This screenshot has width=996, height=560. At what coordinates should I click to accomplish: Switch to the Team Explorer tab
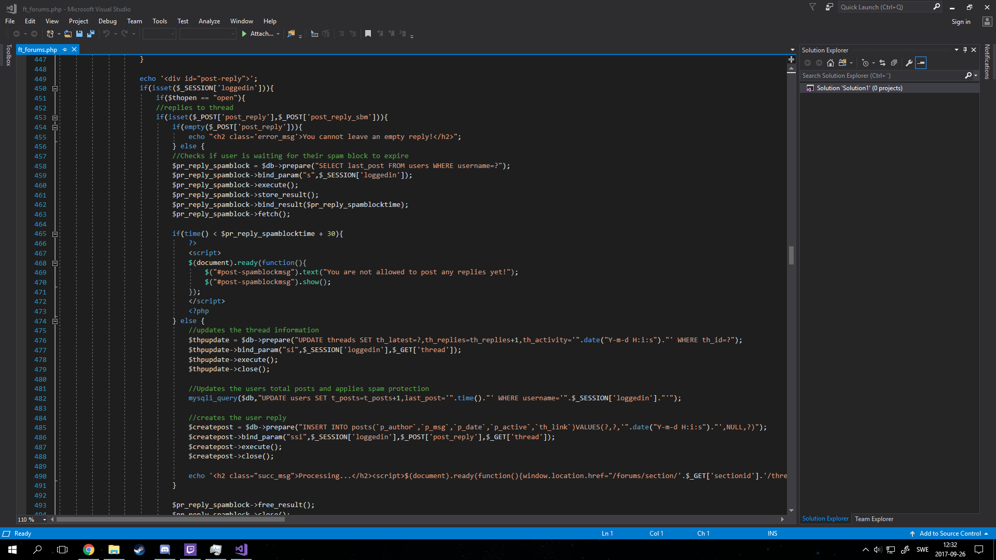pyautogui.click(x=874, y=519)
